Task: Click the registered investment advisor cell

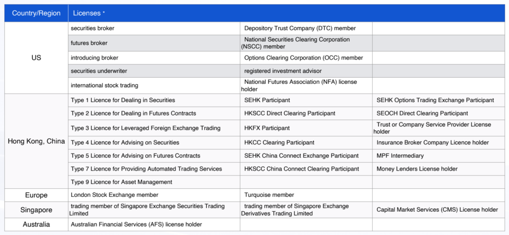Action: tap(306, 71)
